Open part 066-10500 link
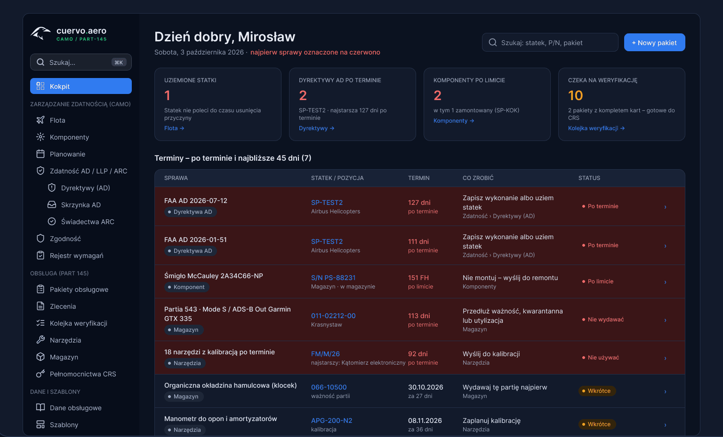 click(329, 387)
